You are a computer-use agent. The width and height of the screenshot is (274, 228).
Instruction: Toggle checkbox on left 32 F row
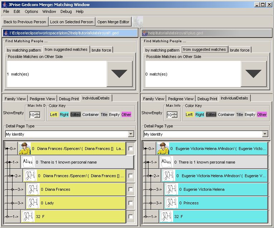131,217
